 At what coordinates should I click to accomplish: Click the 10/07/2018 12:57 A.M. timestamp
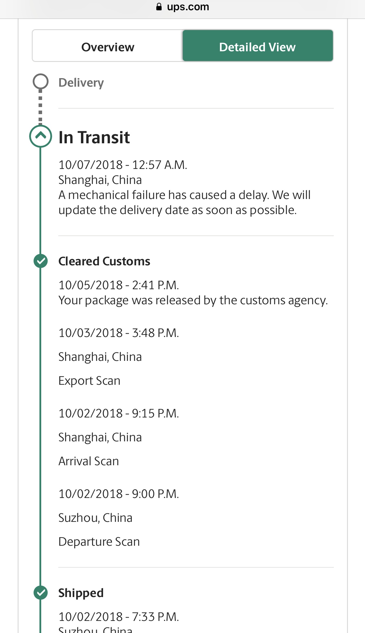coord(123,165)
